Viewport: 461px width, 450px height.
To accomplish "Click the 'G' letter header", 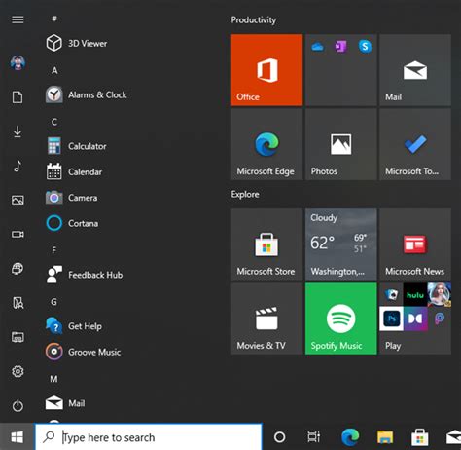I will (54, 302).
